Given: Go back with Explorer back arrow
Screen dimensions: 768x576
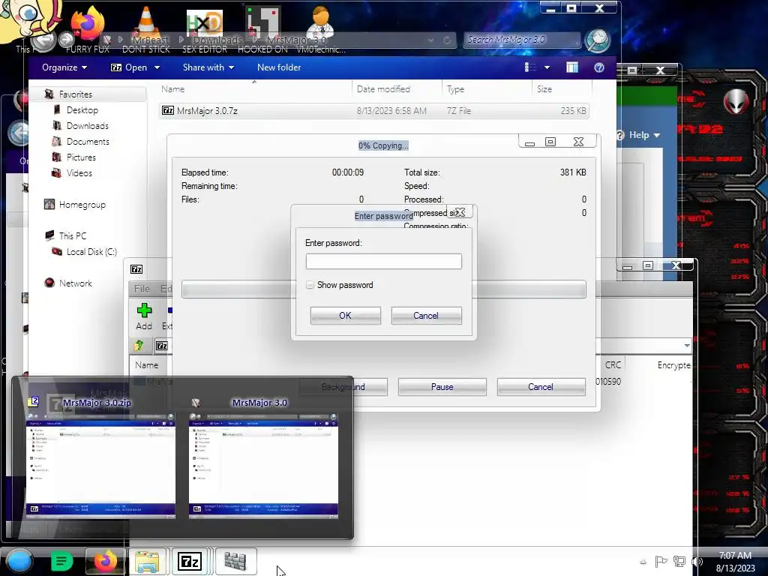Looking at the screenshot, I should coord(43,41).
